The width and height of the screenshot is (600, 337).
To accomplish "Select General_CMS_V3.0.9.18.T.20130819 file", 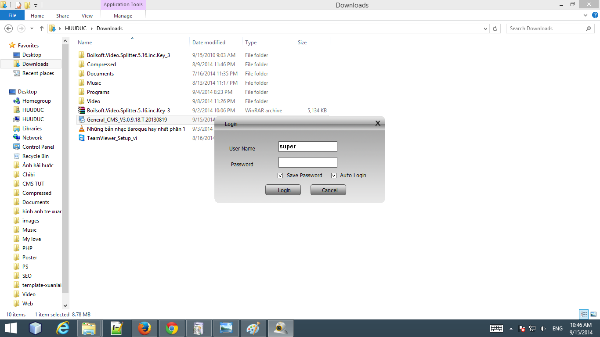I will coord(123,120).
